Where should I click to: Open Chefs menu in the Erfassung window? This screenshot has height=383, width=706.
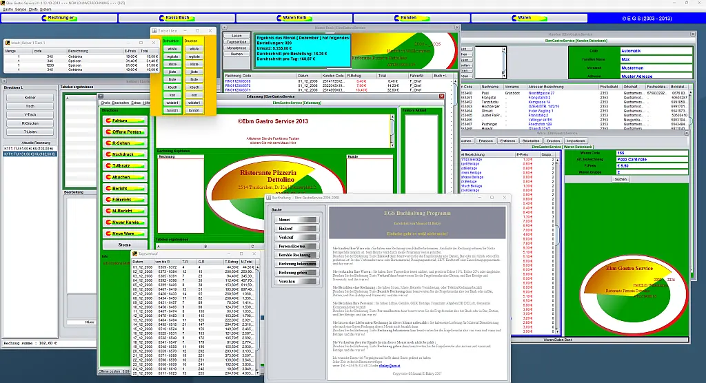105,103
